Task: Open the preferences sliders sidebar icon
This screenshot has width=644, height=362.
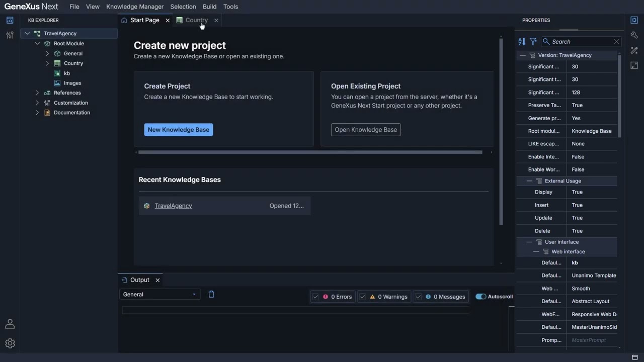Action: click(x=10, y=35)
